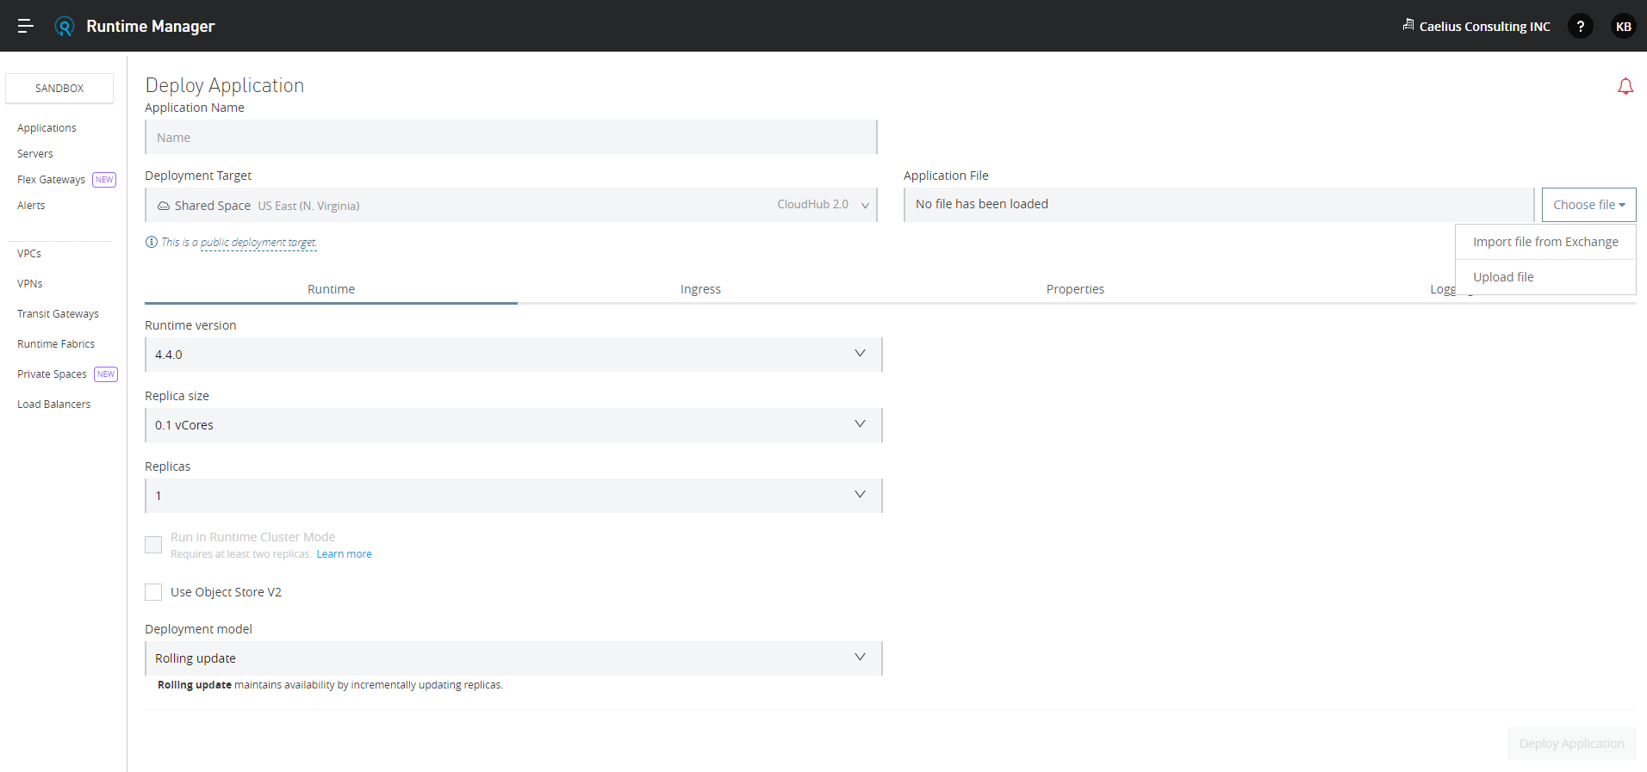The height and width of the screenshot is (772, 1647).
Task: Focus the Application Name input field
Action: tap(511, 137)
